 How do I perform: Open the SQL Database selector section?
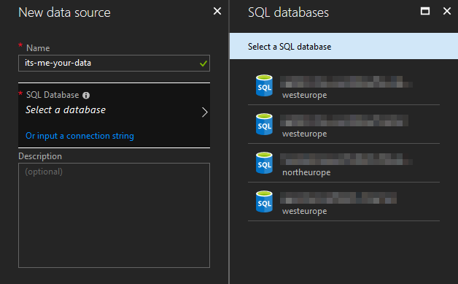(x=114, y=115)
